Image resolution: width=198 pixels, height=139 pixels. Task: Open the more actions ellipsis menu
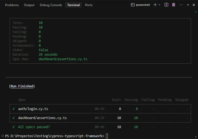181,5
